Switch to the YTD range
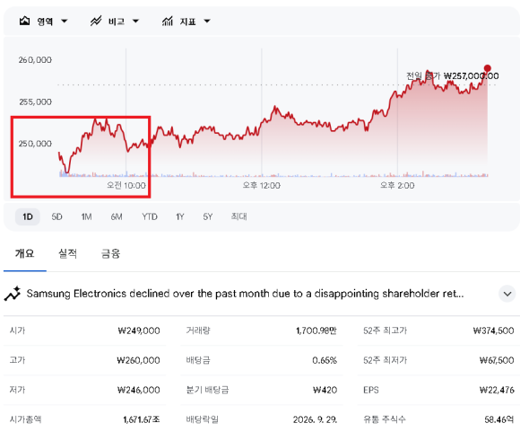This screenshot has height=432, width=520. click(x=150, y=216)
